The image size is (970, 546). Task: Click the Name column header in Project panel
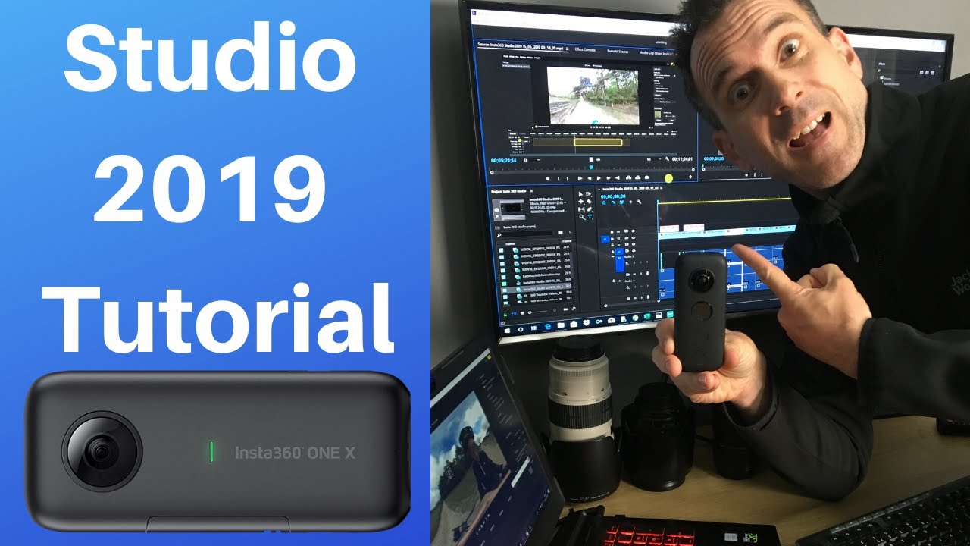point(510,244)
